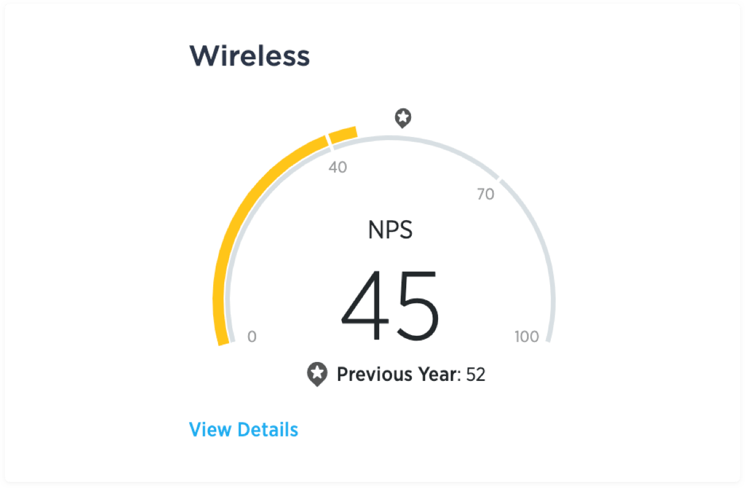
Task: Click the previous year value 52
Action: coord(475,374)
